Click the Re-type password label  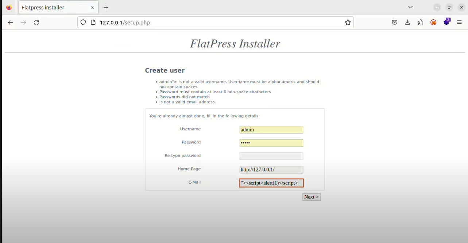pyautogui.click(x=182, y=156)
